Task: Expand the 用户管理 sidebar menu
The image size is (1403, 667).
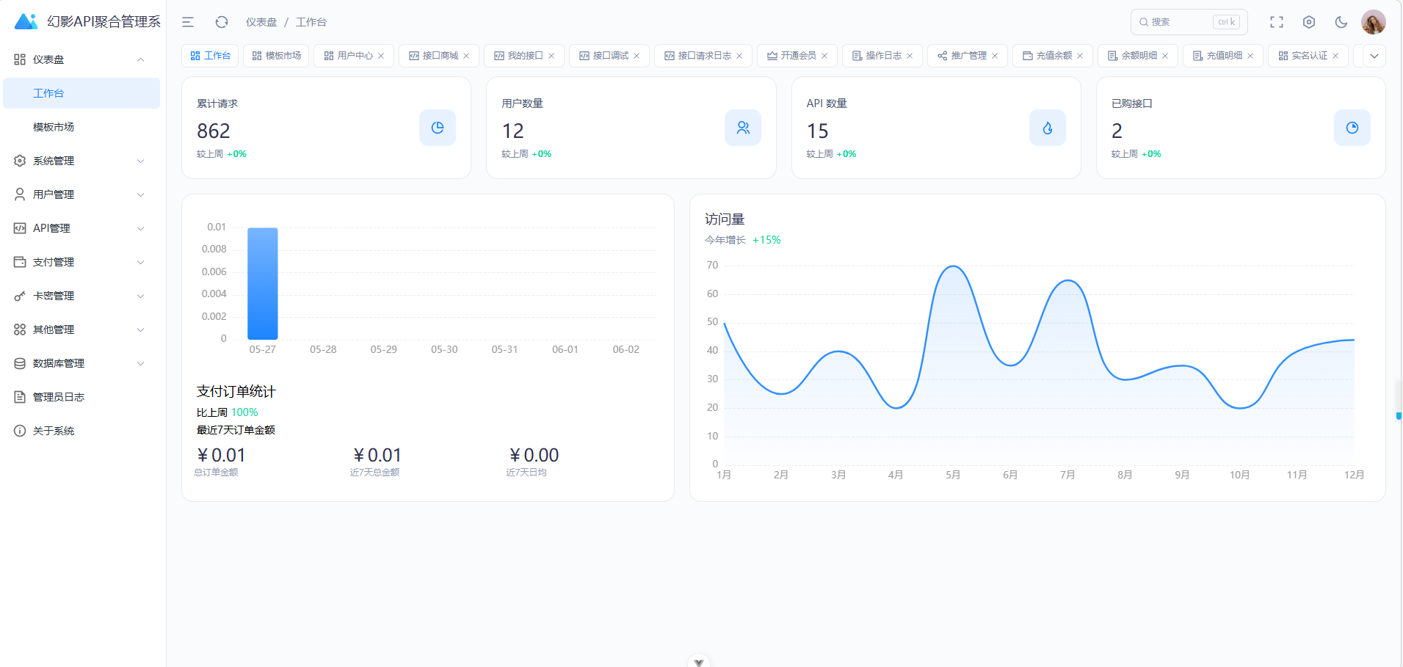Action: point(81,194)
